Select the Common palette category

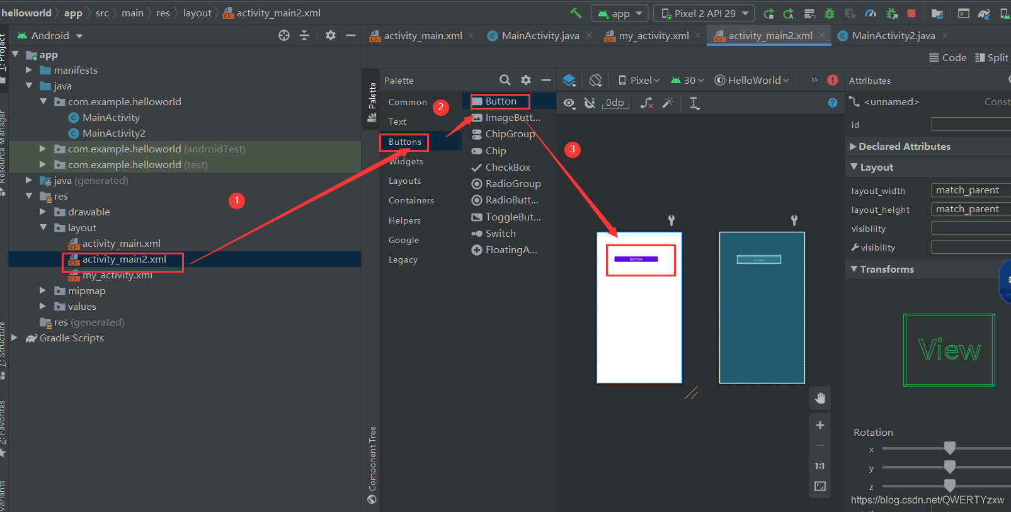pos(408,102)
